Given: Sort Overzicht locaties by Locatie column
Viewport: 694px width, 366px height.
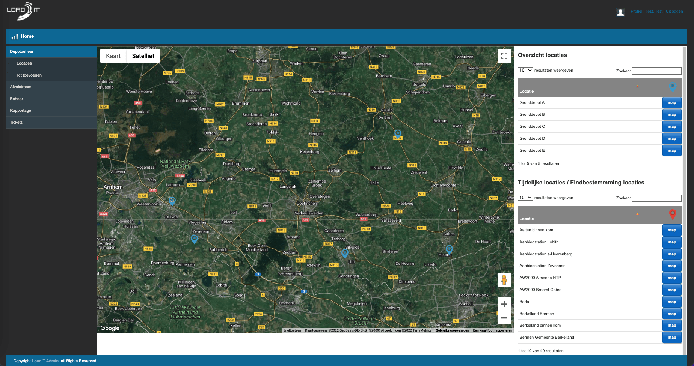Looking at the screenshot, I should point(527,91).
